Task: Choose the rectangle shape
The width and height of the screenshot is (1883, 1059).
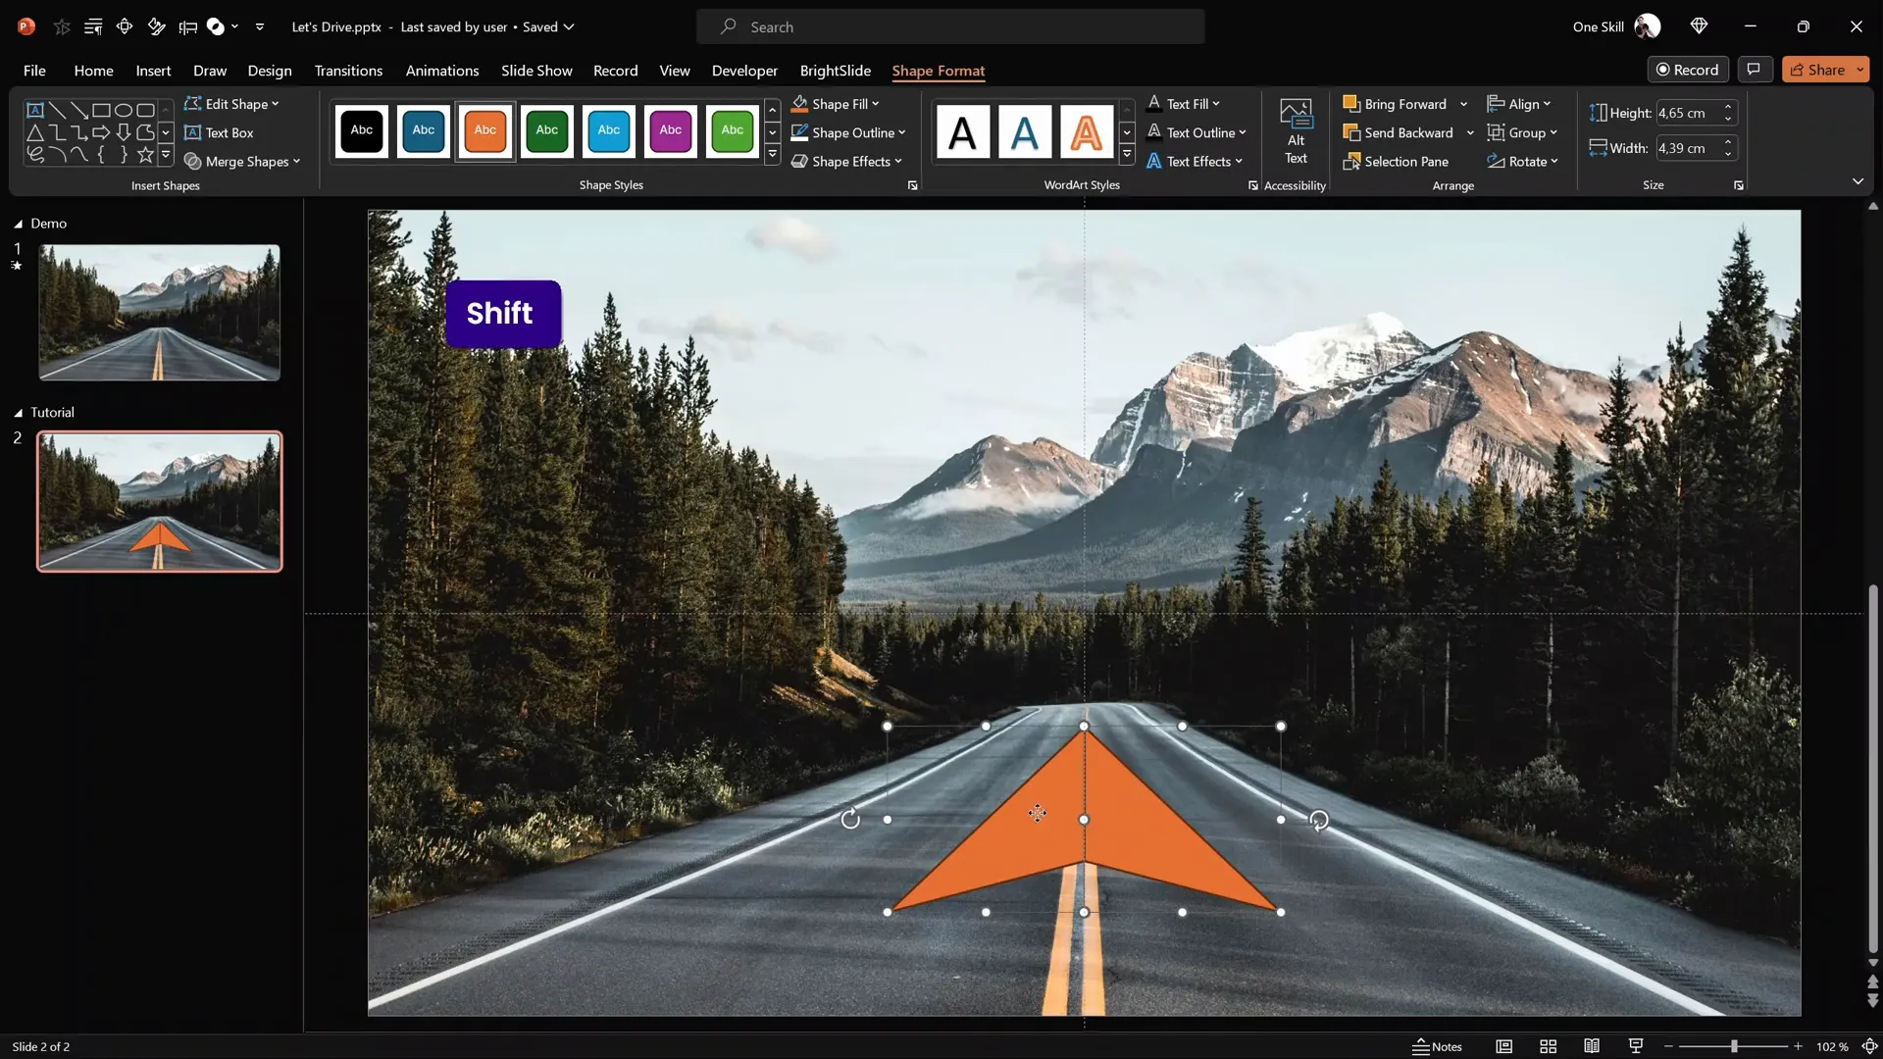Action: 101,110
